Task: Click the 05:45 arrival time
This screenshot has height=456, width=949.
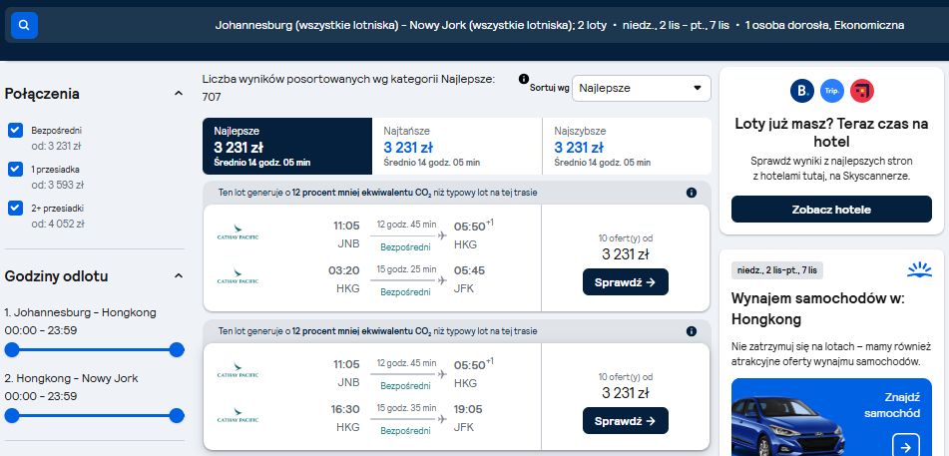Action: 469,270
